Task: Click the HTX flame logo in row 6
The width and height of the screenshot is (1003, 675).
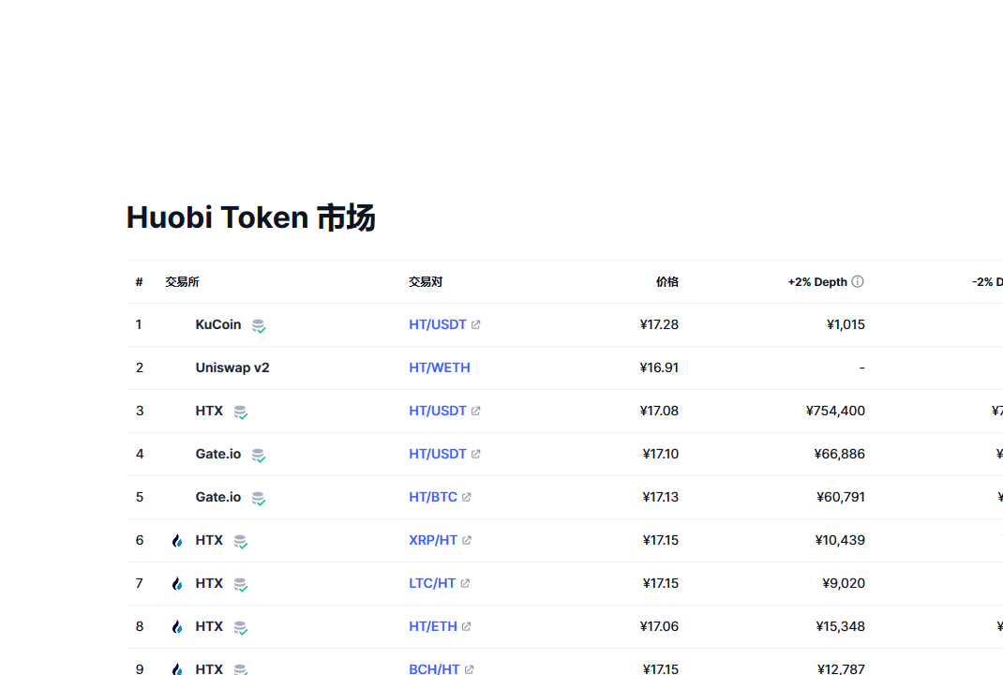Action: (177, 540)
